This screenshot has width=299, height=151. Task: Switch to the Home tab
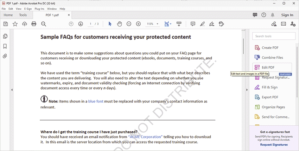tap(8, 15)
